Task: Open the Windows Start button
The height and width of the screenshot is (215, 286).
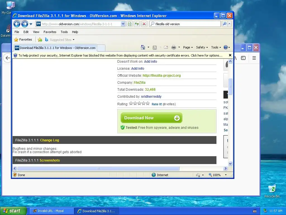Action: pyautogui.click(x=13, y=211)
